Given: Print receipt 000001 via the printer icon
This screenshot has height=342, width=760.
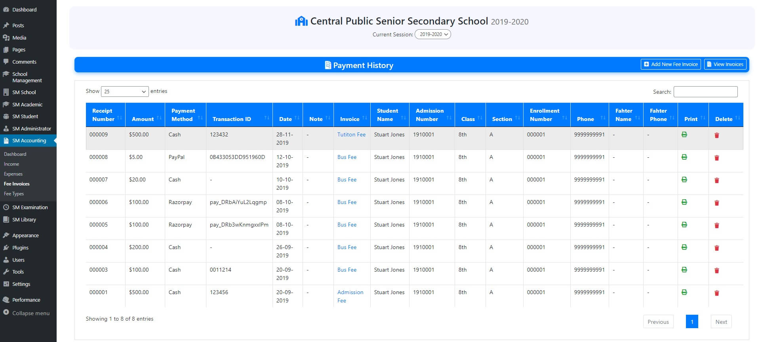Looking at the screenshot, I should 684,293.
